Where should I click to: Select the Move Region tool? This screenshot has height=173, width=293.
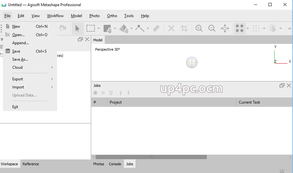point(107,29)
